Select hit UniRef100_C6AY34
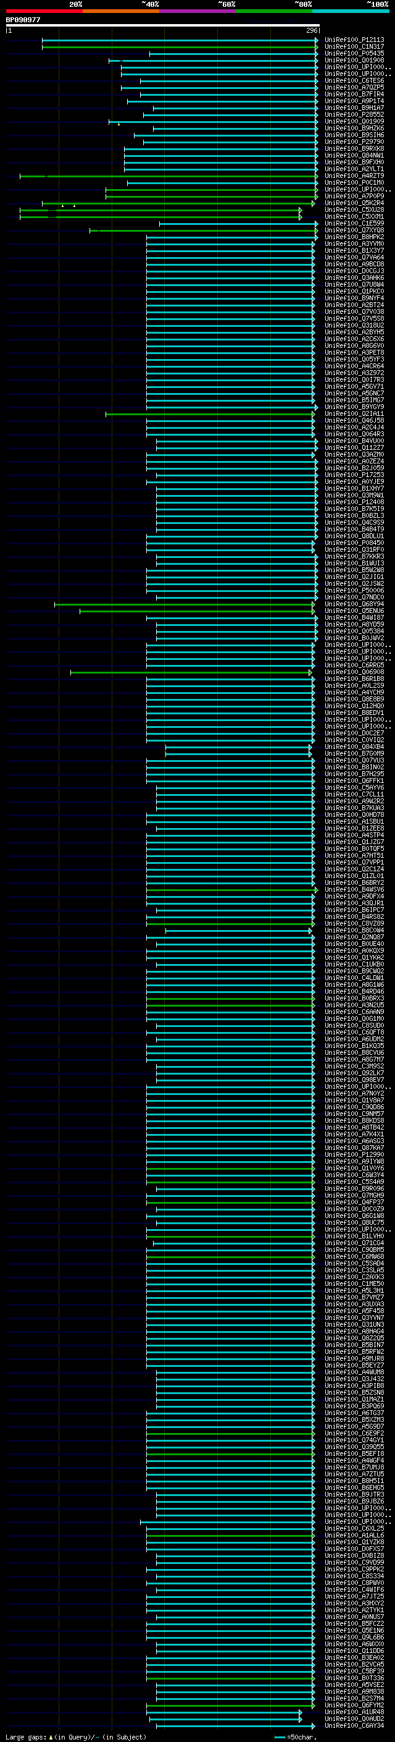 tap(354, 1726)
